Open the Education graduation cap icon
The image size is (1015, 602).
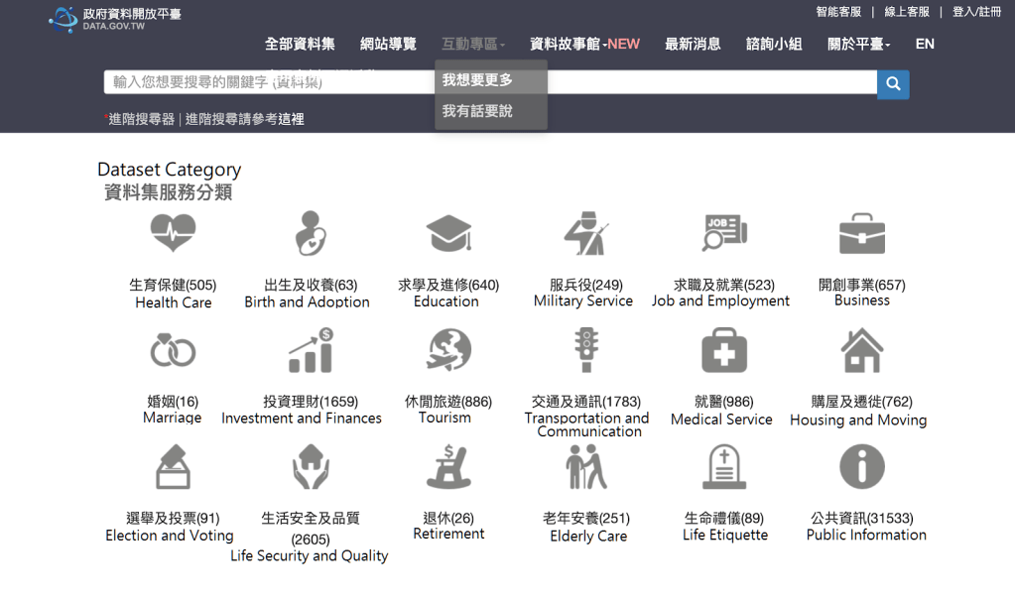447,234
